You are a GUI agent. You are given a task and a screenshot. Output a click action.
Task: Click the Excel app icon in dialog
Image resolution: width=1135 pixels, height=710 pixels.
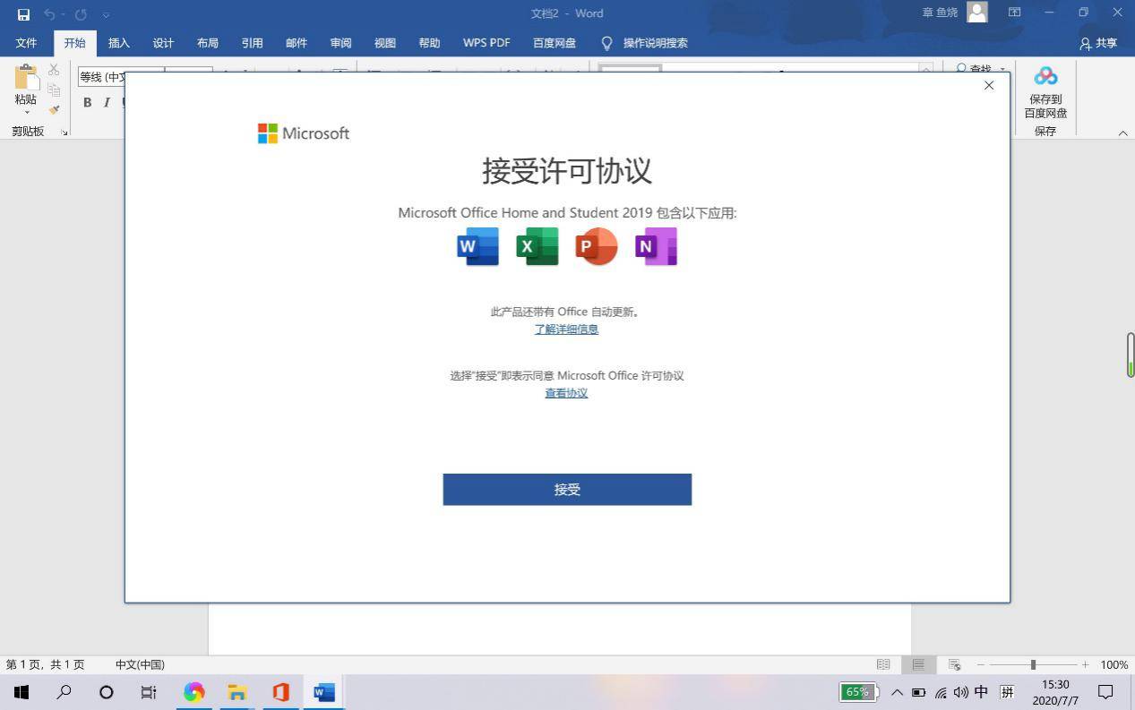coord(537,246)
